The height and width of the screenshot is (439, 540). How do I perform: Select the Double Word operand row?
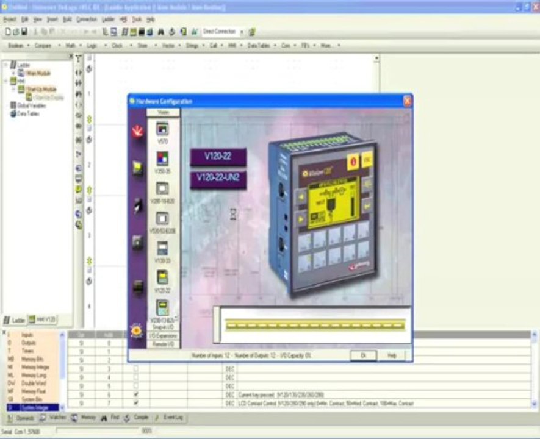[x=33, y=383]
